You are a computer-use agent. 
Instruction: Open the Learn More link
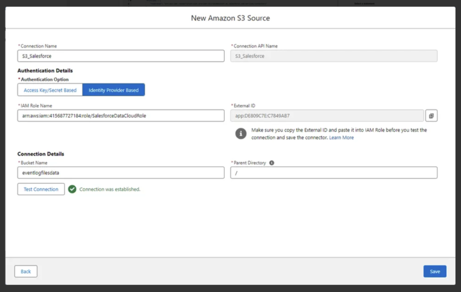point(341,137)
